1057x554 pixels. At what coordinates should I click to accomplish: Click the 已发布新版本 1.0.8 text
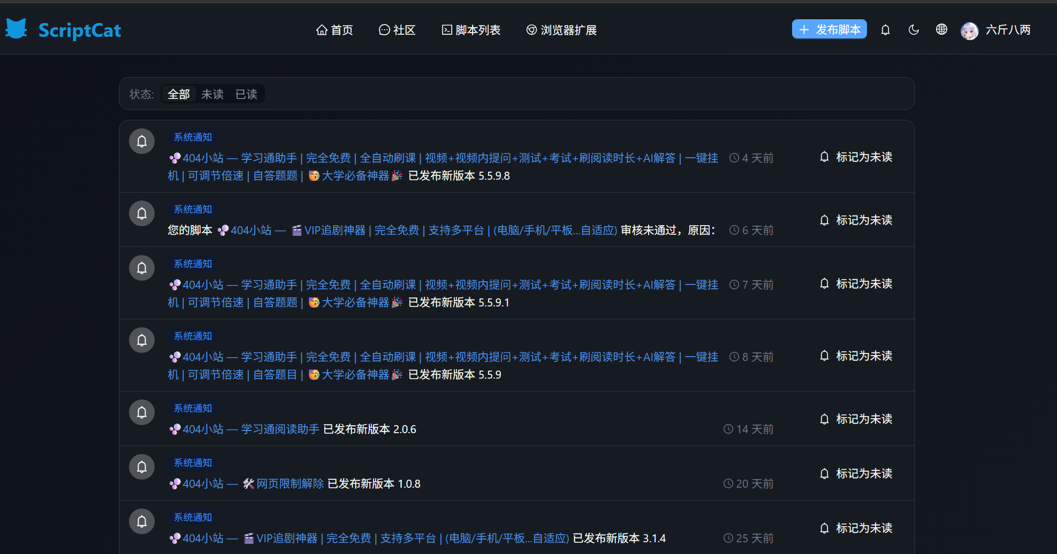tap(374, 483)
